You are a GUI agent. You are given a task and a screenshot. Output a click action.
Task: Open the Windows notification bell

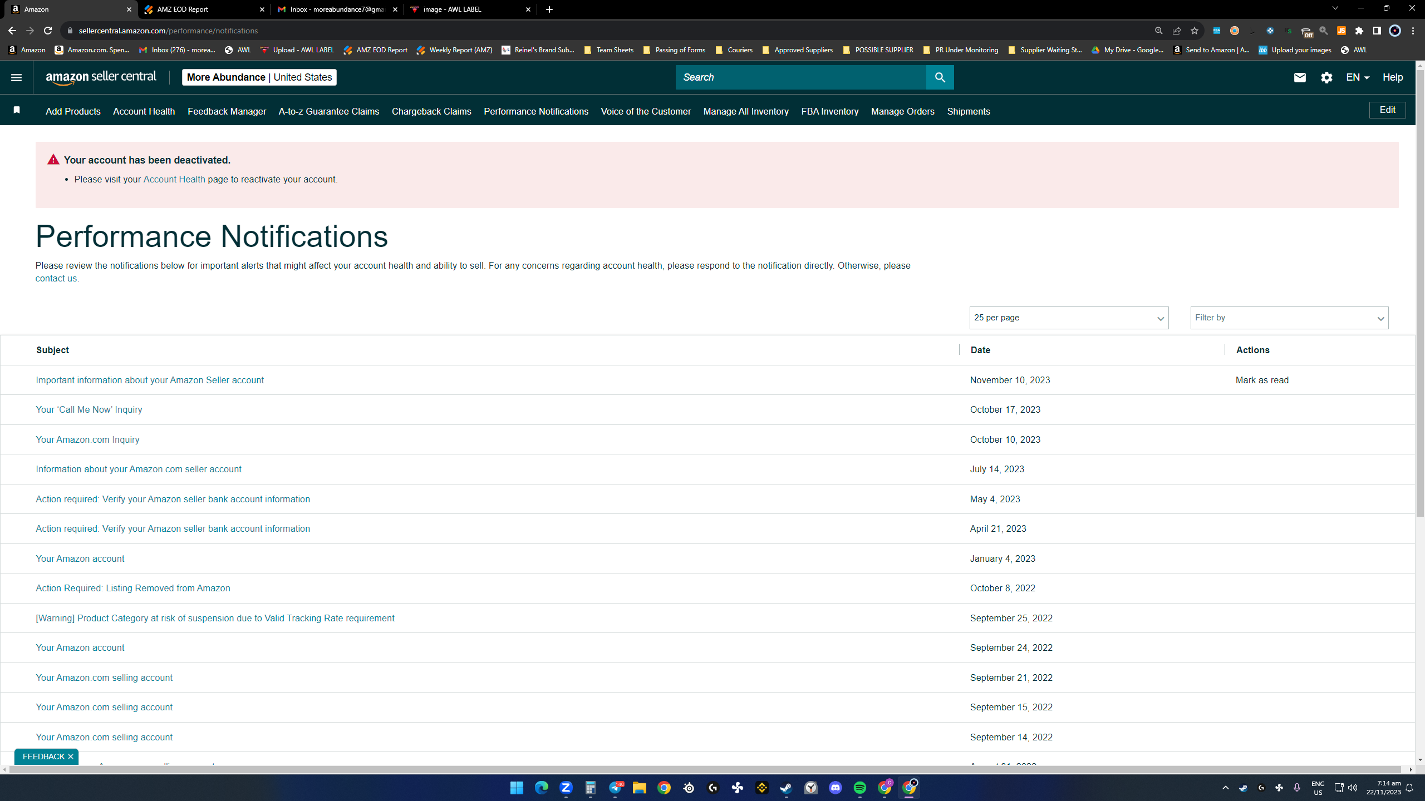(x=1409, y=788)
